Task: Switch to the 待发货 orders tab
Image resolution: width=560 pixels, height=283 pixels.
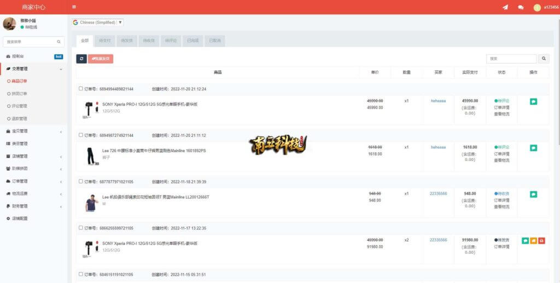Action: 127,41
